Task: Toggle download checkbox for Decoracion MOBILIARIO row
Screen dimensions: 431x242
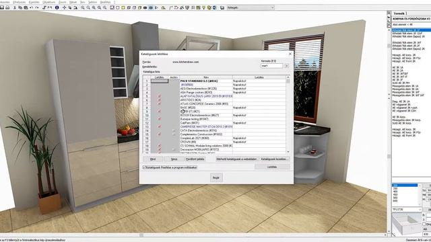Action: coord(160,150)
